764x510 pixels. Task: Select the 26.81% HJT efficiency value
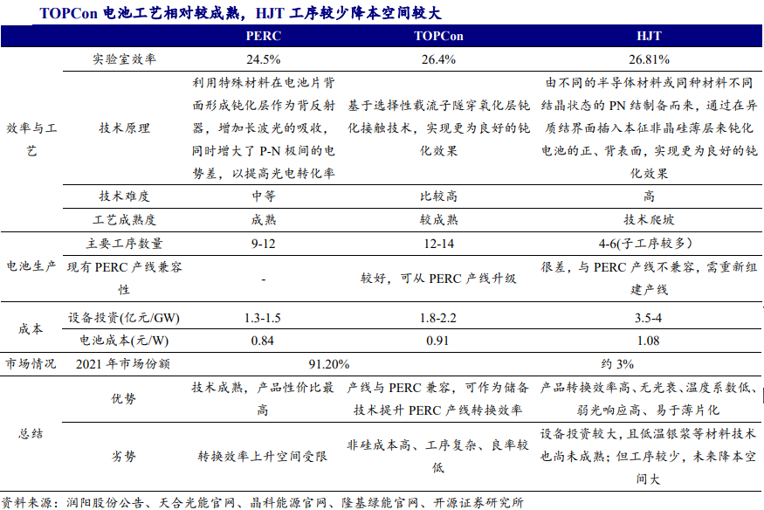coord(650,60)
